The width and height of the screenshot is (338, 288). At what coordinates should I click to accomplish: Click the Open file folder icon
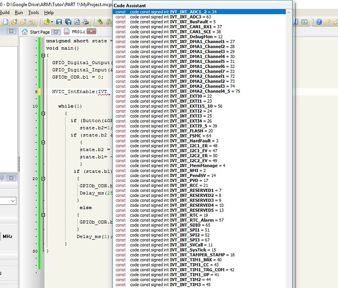click(x=46, y=22)
